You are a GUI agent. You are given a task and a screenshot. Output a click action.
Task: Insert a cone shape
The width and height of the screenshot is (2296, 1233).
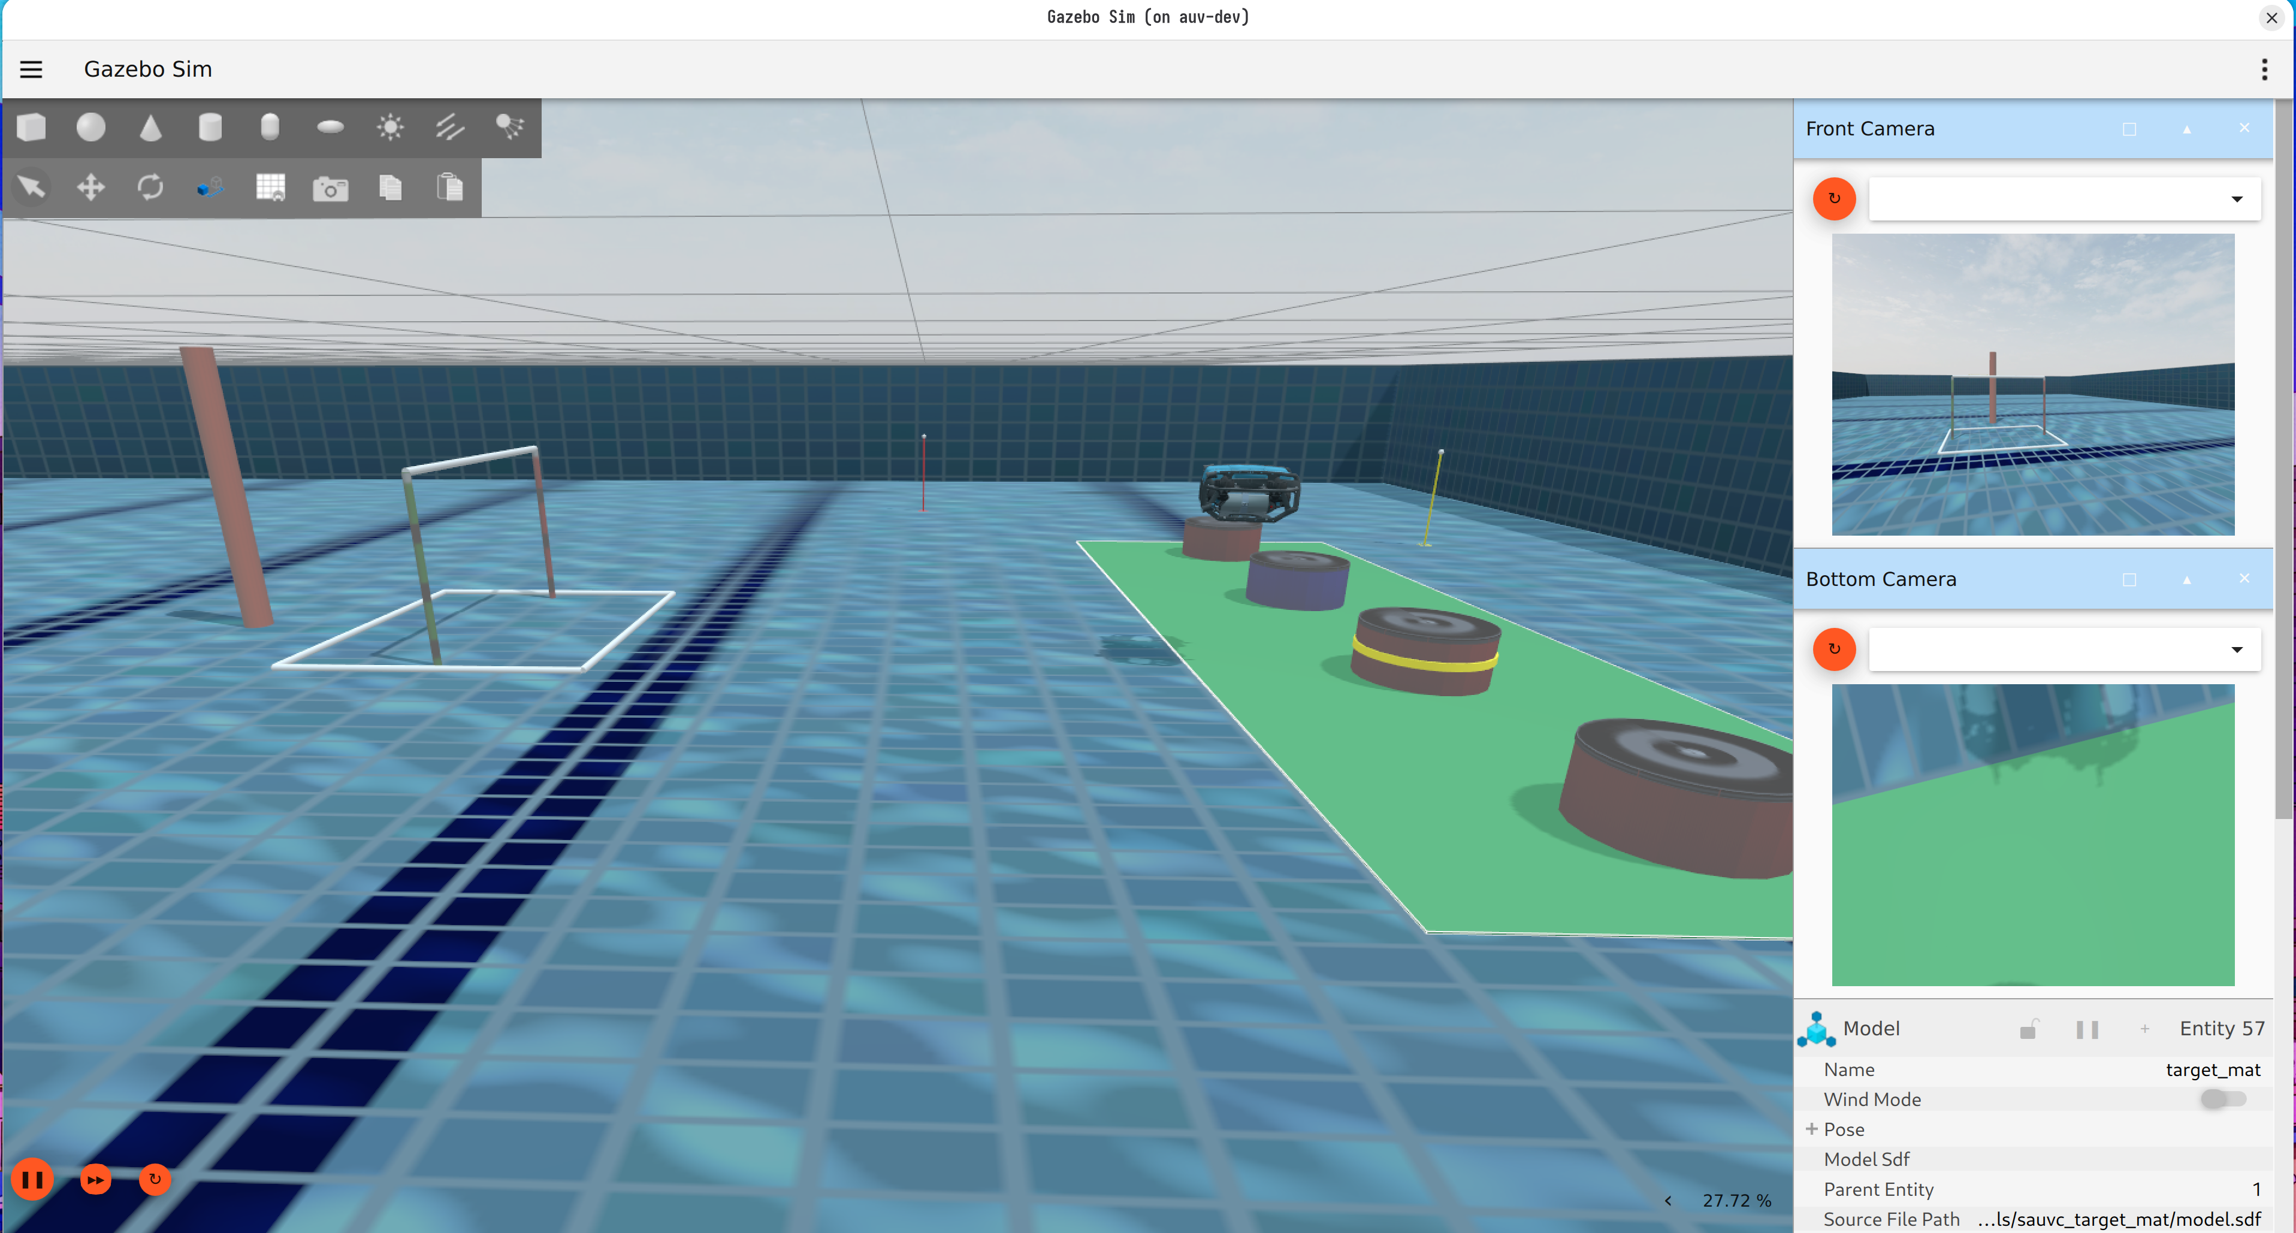click(x=150, y=128)
